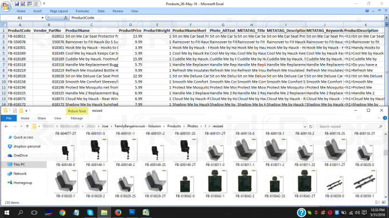Click the formula bar showing ProductCode

(x=227, y=18)
